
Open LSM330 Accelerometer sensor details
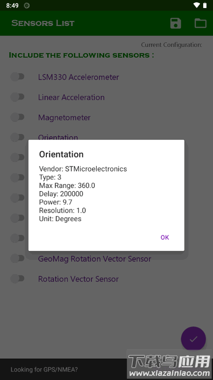pos(79,77)
